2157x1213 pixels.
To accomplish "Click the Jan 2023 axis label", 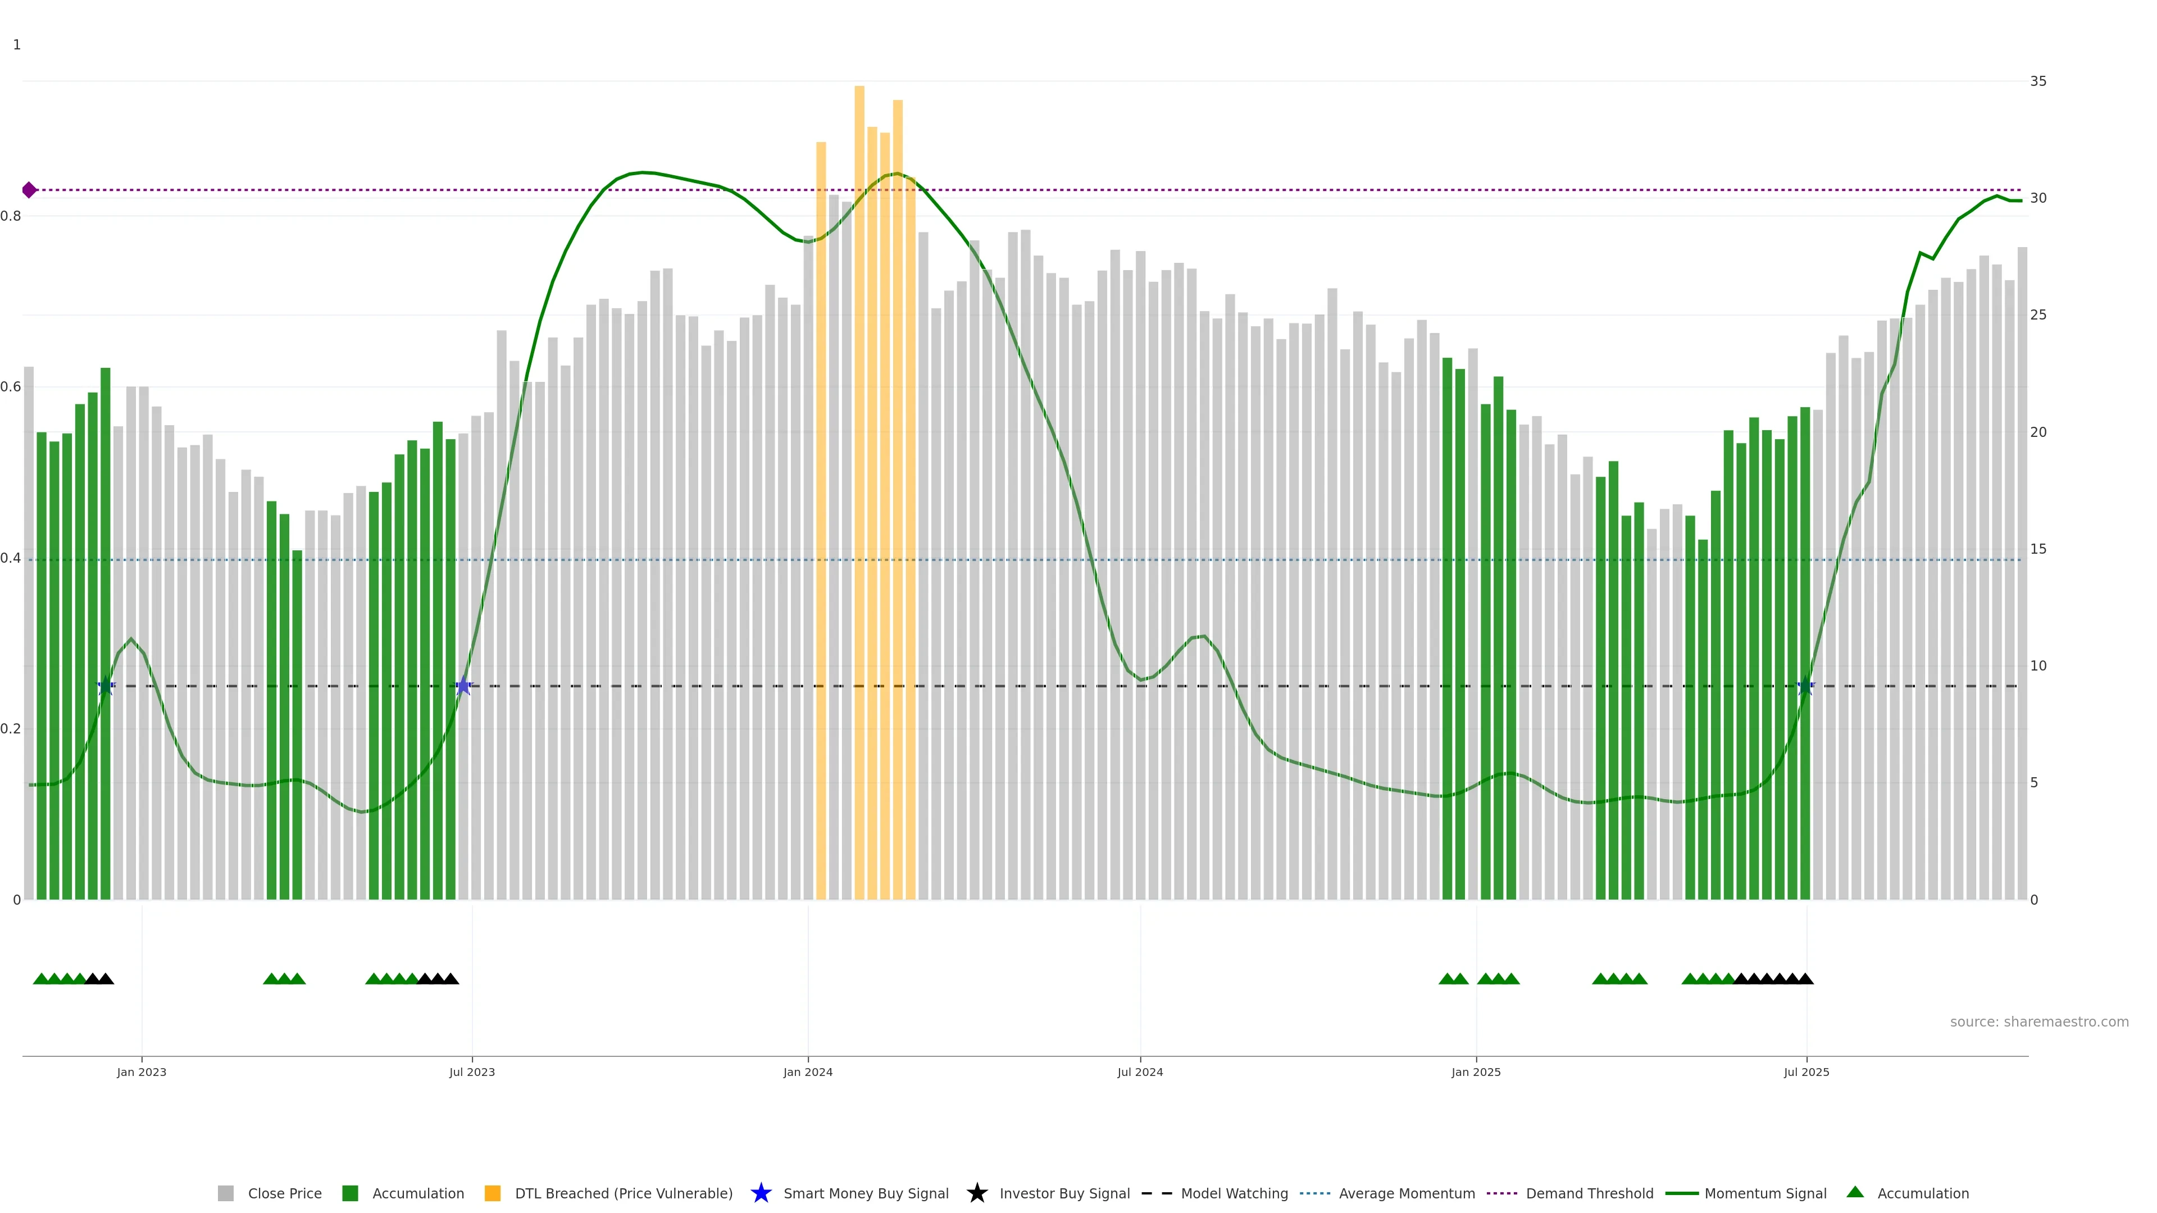I will [x=142, y=1071].
